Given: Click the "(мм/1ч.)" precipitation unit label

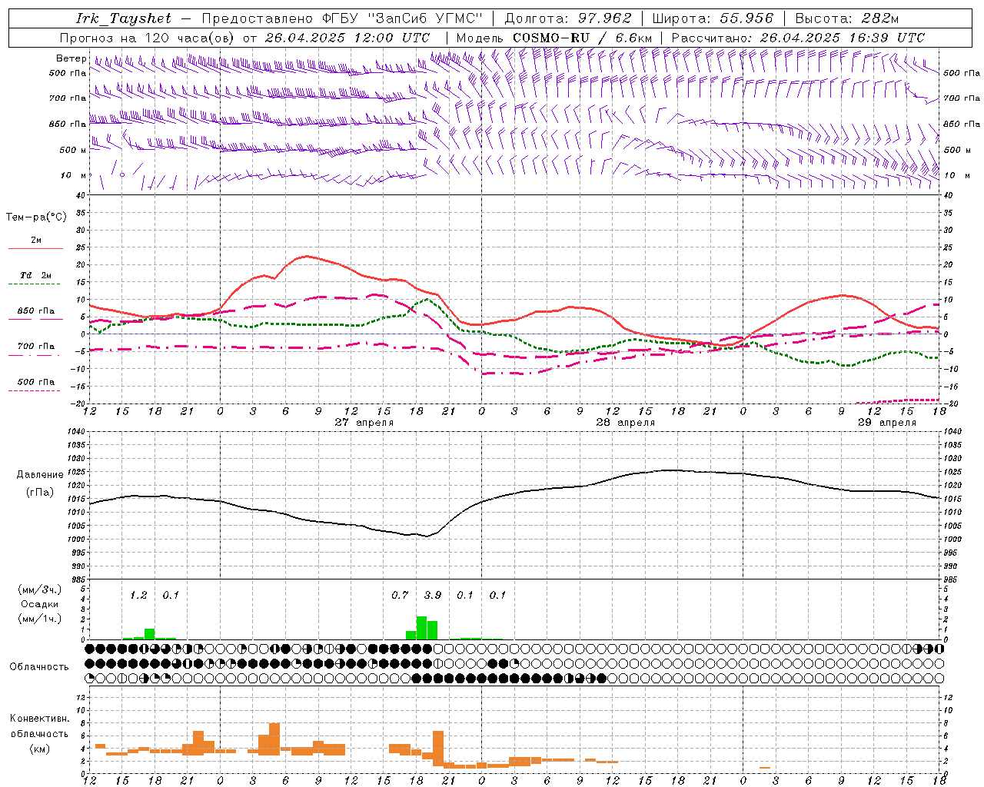Looking at the screenshot, I should pos(40,618).
